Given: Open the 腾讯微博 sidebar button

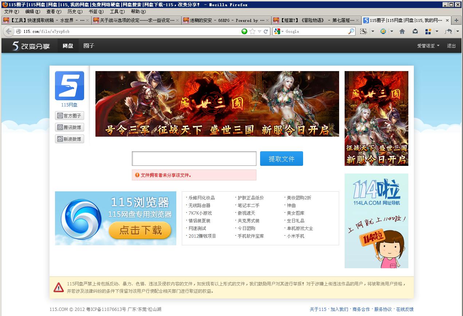Looking at the screenshot, I should pos(70,127).
